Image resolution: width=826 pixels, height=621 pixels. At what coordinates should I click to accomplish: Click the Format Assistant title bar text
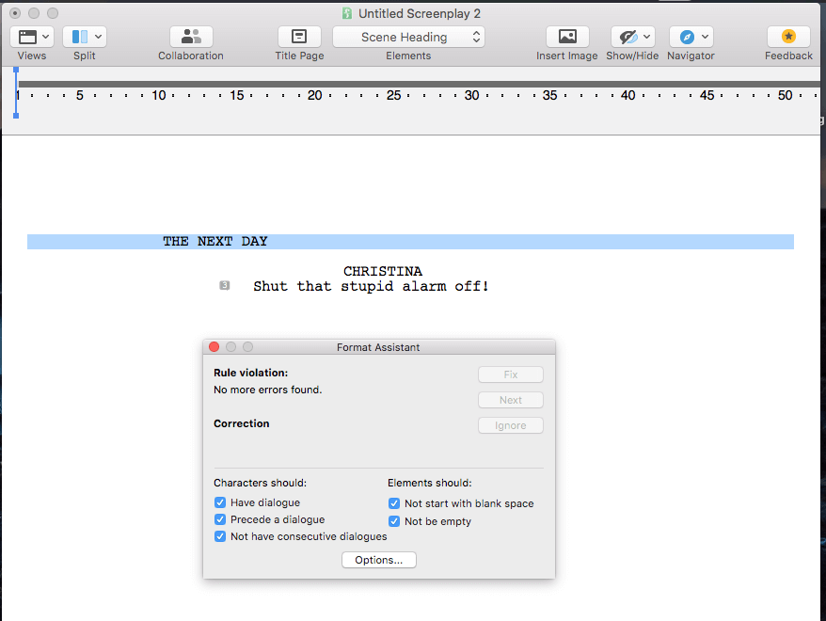(x=378, y=347)
